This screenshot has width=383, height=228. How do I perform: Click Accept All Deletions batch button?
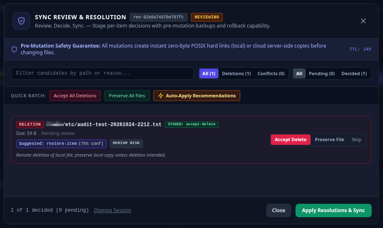[75, 96]
